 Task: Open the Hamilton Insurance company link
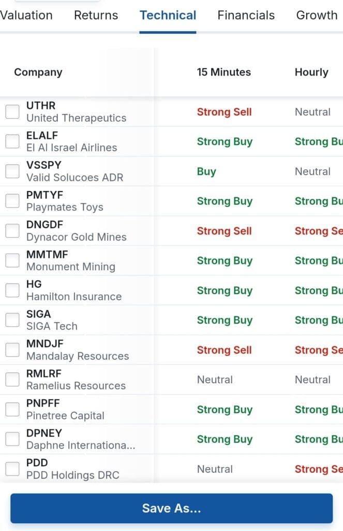pyautogui.click(x=74, y=297)
